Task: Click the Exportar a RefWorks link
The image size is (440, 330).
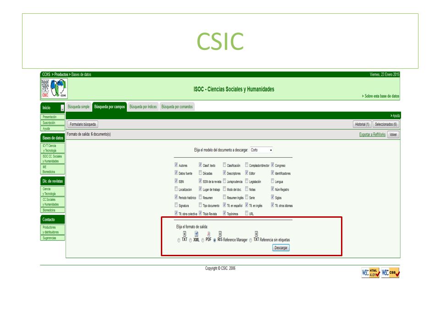Action: click(372, 135)
